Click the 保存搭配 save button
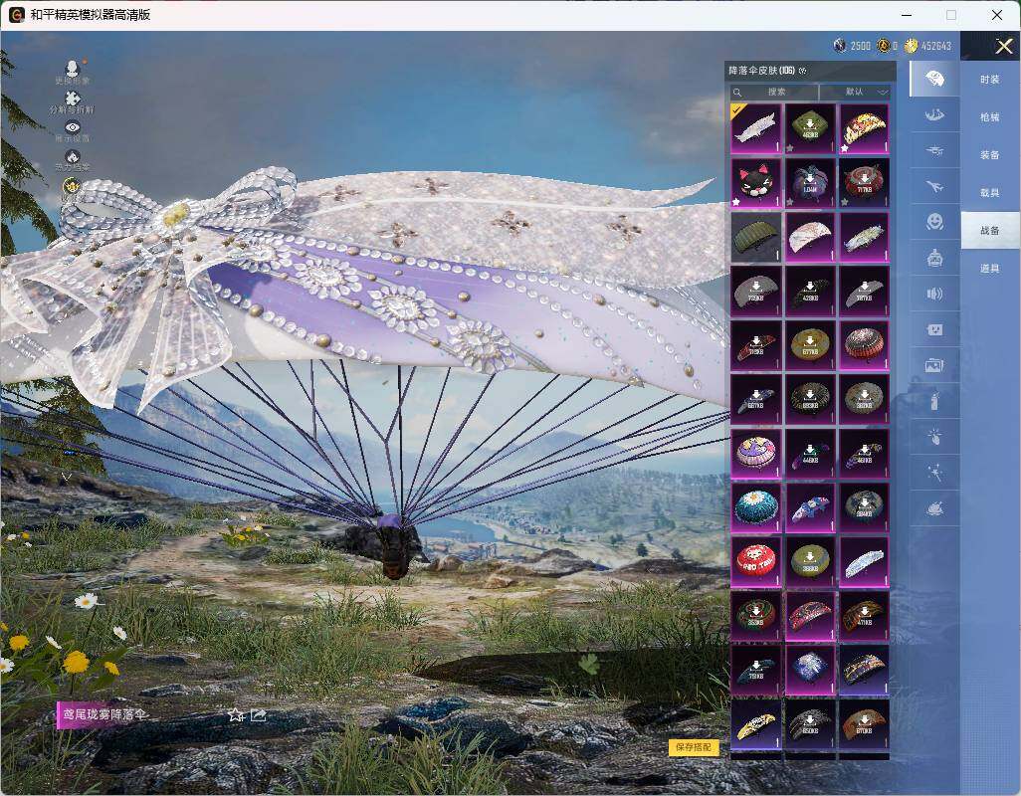1021x796 pixels. click(x=694, y=746)
